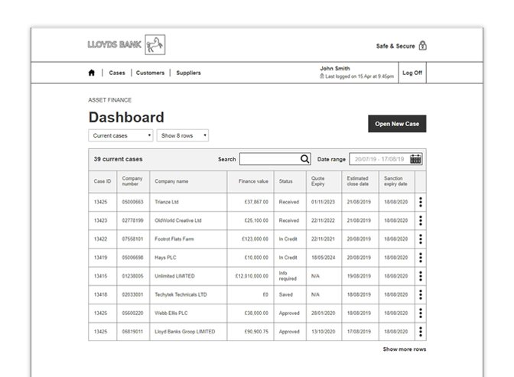Click the John Smith user name
This screenshot has width=514, height=377.
click(335, 69)
